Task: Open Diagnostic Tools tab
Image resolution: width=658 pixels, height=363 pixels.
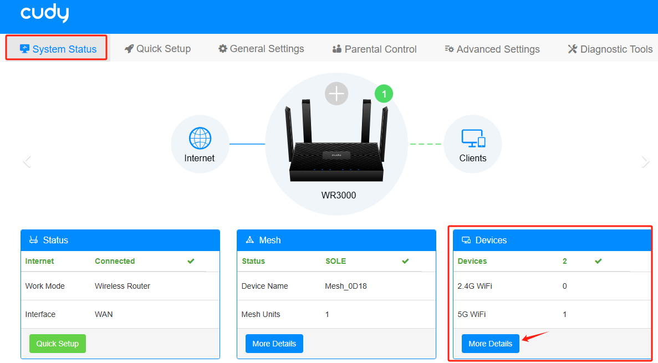Action: pos(610,49)
